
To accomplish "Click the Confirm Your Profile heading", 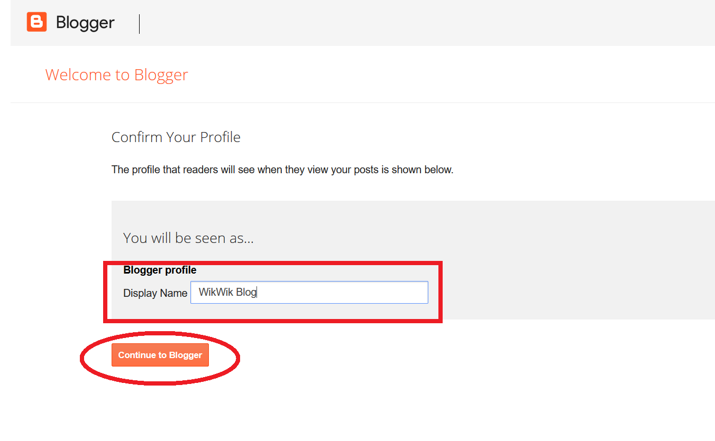I will coord(176,137).
